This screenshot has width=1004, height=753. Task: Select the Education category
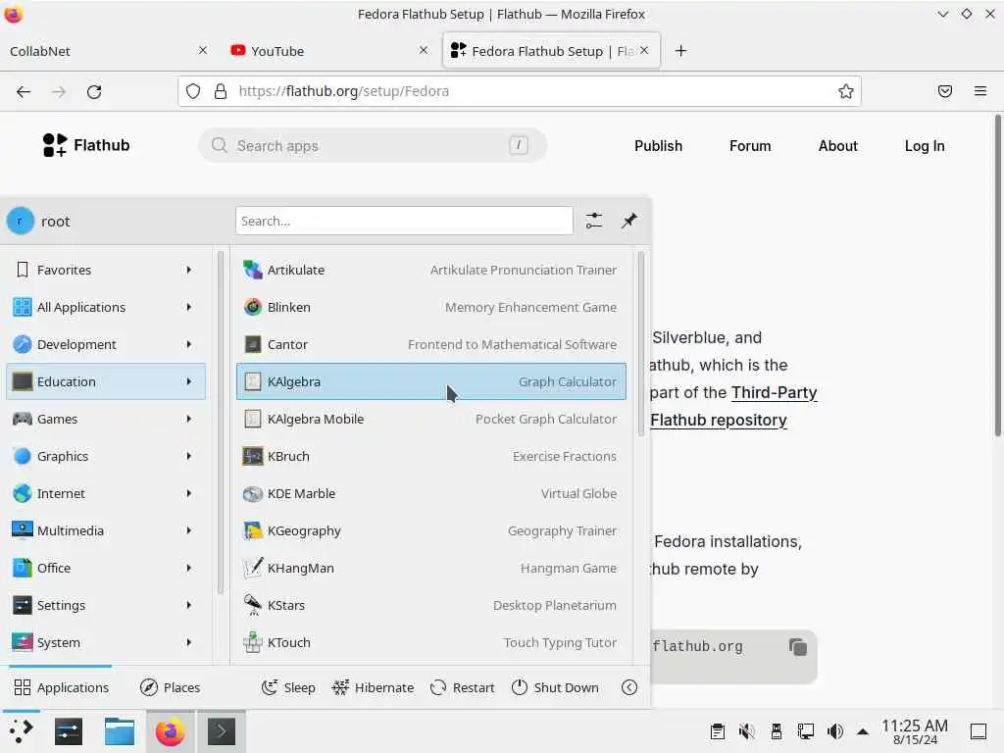click(106, 381)
